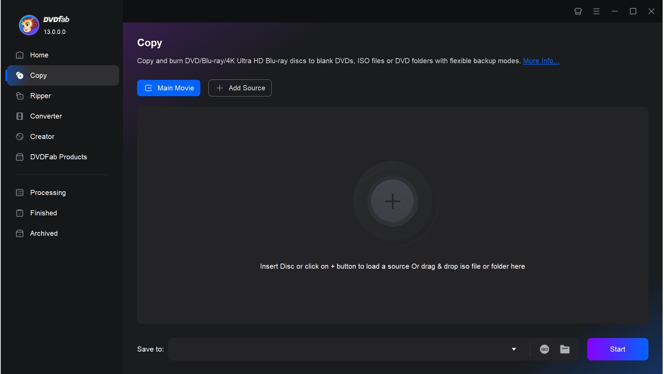Click the Creator module icon in sidebar
The height and width of the screenshot is (374, 664).
(20, 136)
